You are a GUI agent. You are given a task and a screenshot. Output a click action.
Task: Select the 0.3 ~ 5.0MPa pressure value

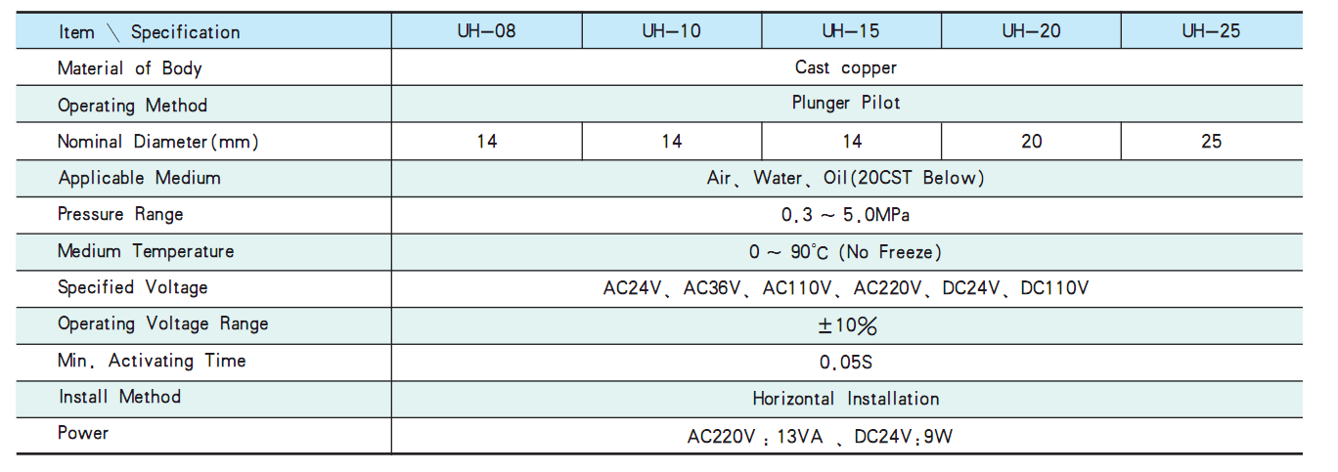pos(846,215)
